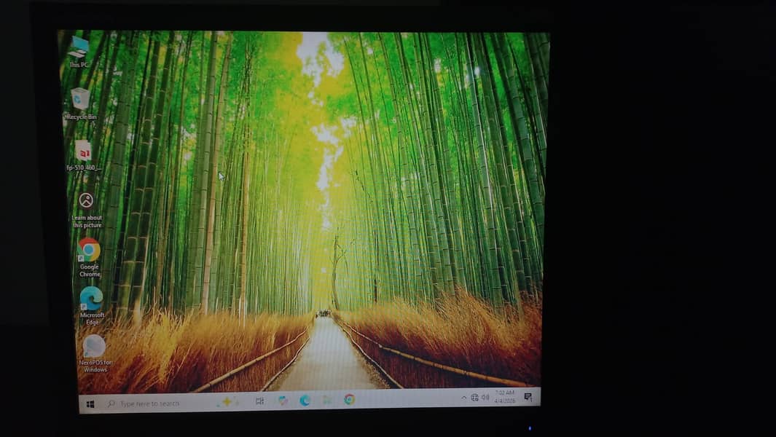Click the Type here to search box
This screenshot has height=437, width=776.
coord(153,403)
